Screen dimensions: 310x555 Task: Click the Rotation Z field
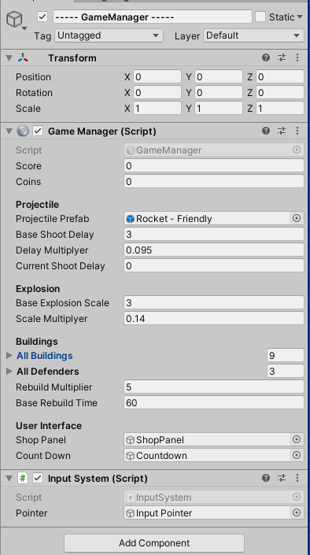tap(279, 93)
